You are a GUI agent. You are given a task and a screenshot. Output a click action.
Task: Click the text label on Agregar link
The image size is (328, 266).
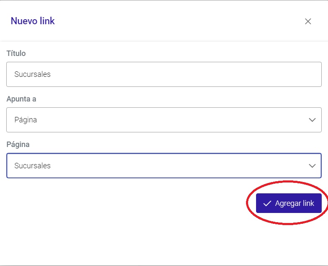295,203
